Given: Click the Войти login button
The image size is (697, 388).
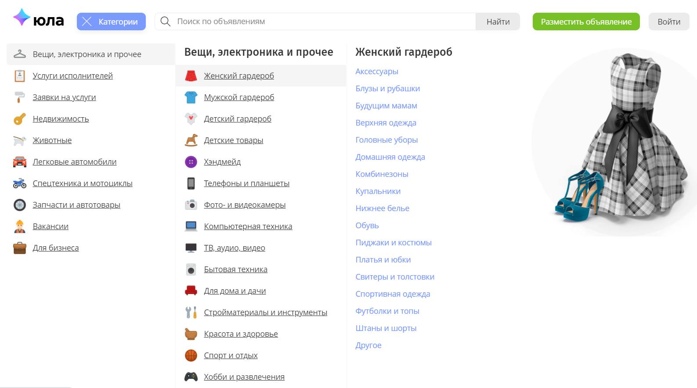Looking at the screenshot, I should [669, 22].
